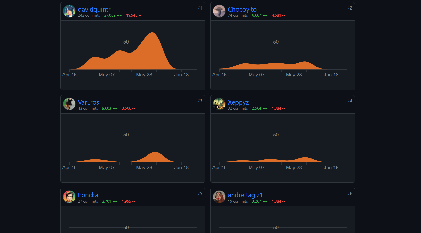Click Jun 18 label on Chocoyito's graph
This screenshot has height=233, width=421.
click(331, 75)
